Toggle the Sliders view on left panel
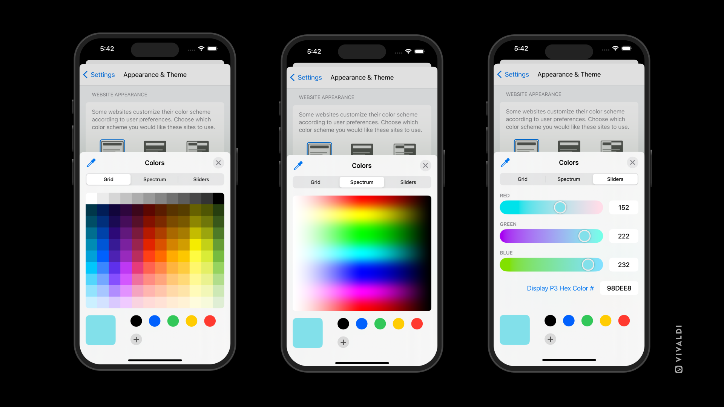Image resolution: width=724 pixels, height=407 pixels. point(200,179)
